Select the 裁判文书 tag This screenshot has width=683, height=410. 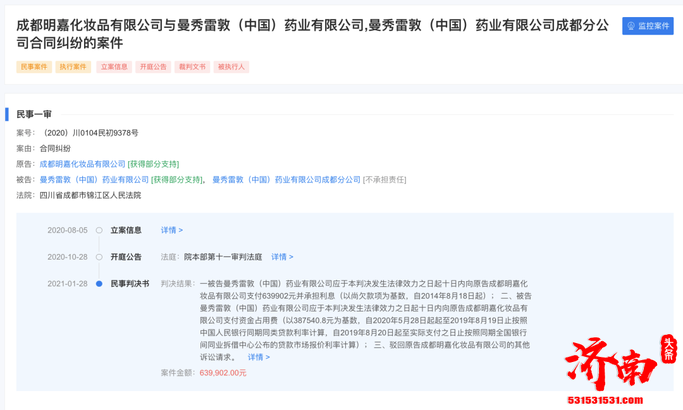pos(192,66)
